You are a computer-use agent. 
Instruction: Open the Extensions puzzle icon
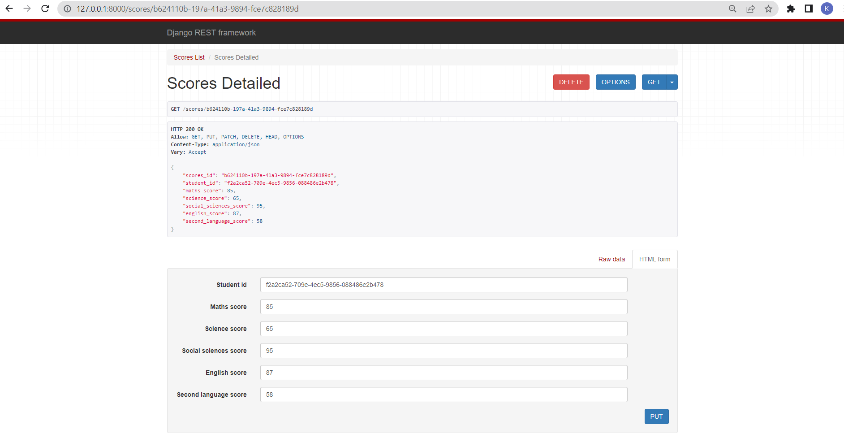coord(791,9)
